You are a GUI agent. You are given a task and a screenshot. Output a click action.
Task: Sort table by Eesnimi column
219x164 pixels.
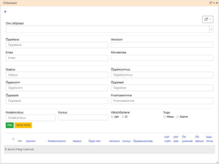31,141
